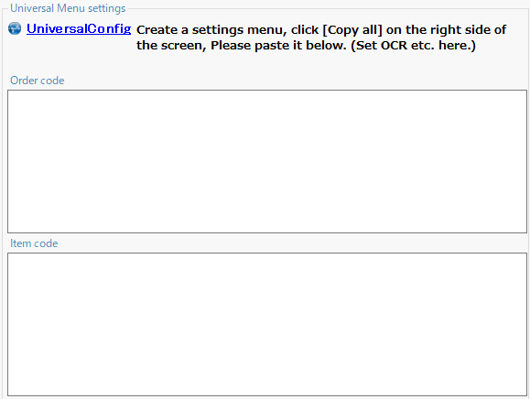Click 'Please paste it below' instruction text
530x399 pixels.
click(x=278, y=45)
